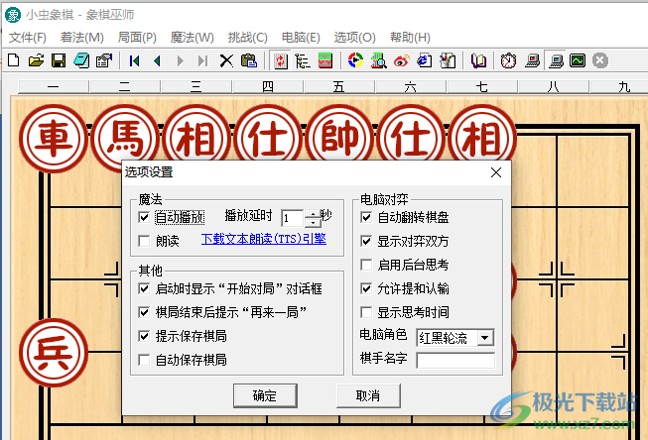Click the Internet Explorer page icon
Screen dimensions: 648x440
[x=424, y=60]
